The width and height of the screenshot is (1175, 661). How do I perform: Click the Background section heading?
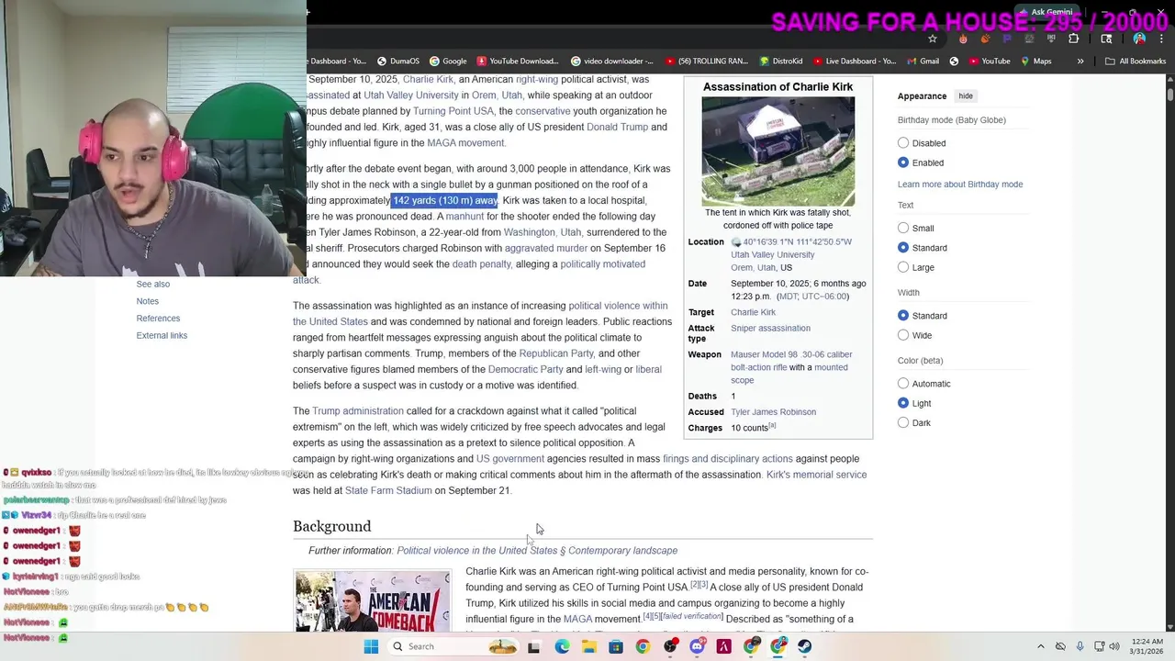[x=332, y=526]
